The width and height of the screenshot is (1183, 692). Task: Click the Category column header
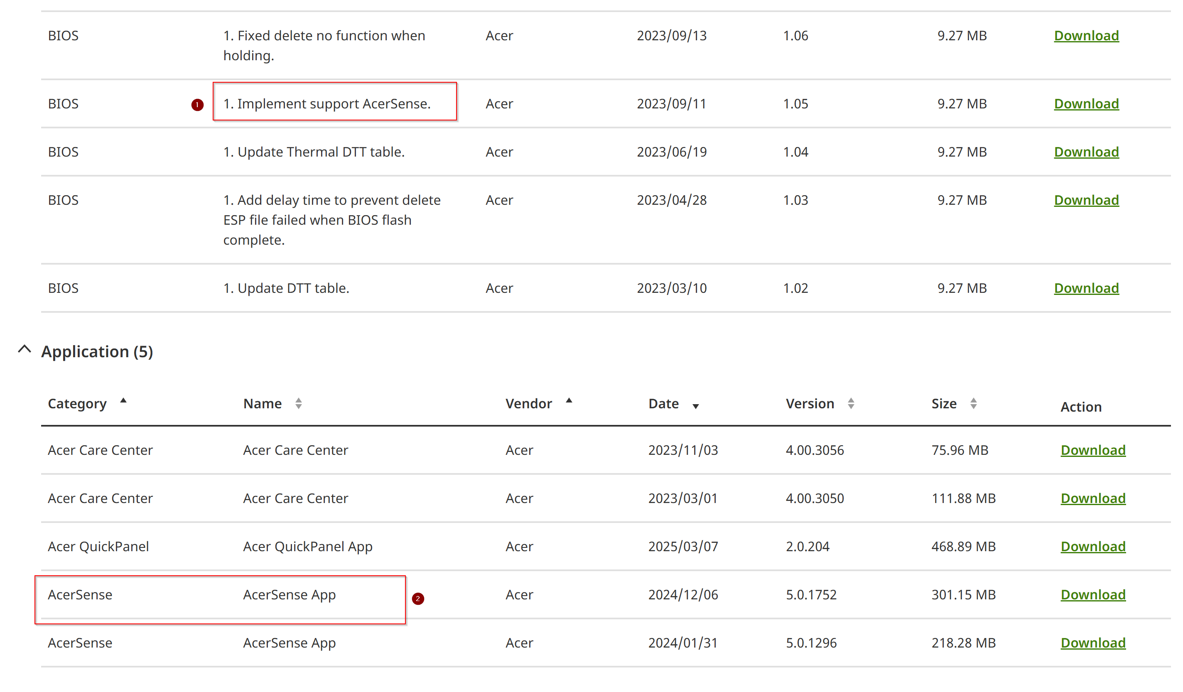pos(77,404)
